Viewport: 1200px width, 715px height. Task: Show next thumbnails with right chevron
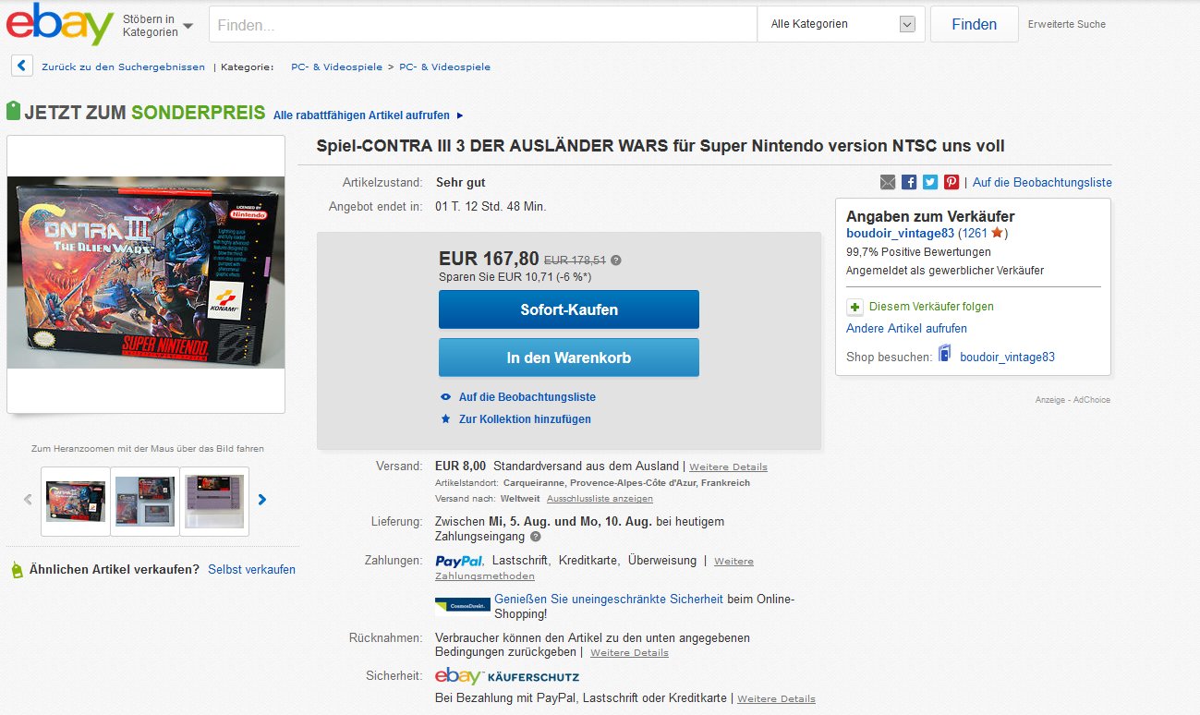click(262, 500)
